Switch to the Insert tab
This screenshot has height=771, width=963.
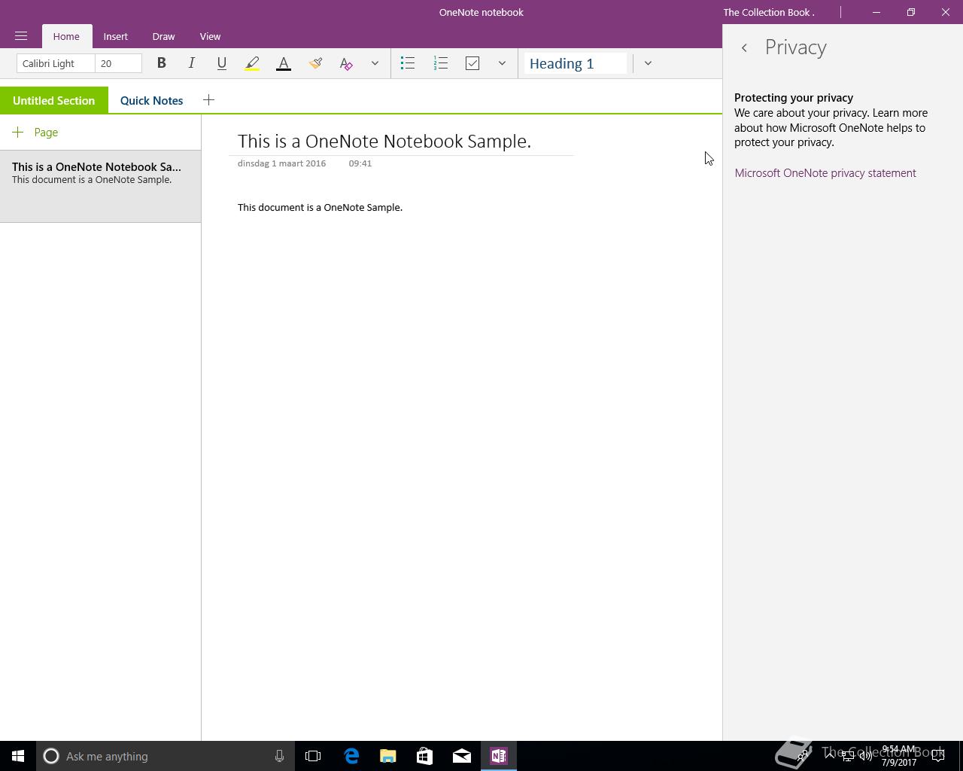pyautogui.click(x=116, y=36)
